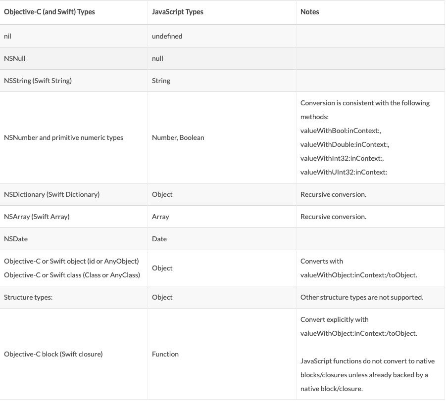Click the 'NSArray (Swift Array)' cell
Image resolution: width=446 pixels, height=401 pixels.
point(37,217)
